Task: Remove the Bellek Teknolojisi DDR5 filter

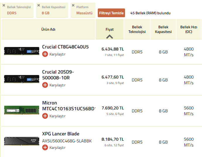Action: [4, 5]
